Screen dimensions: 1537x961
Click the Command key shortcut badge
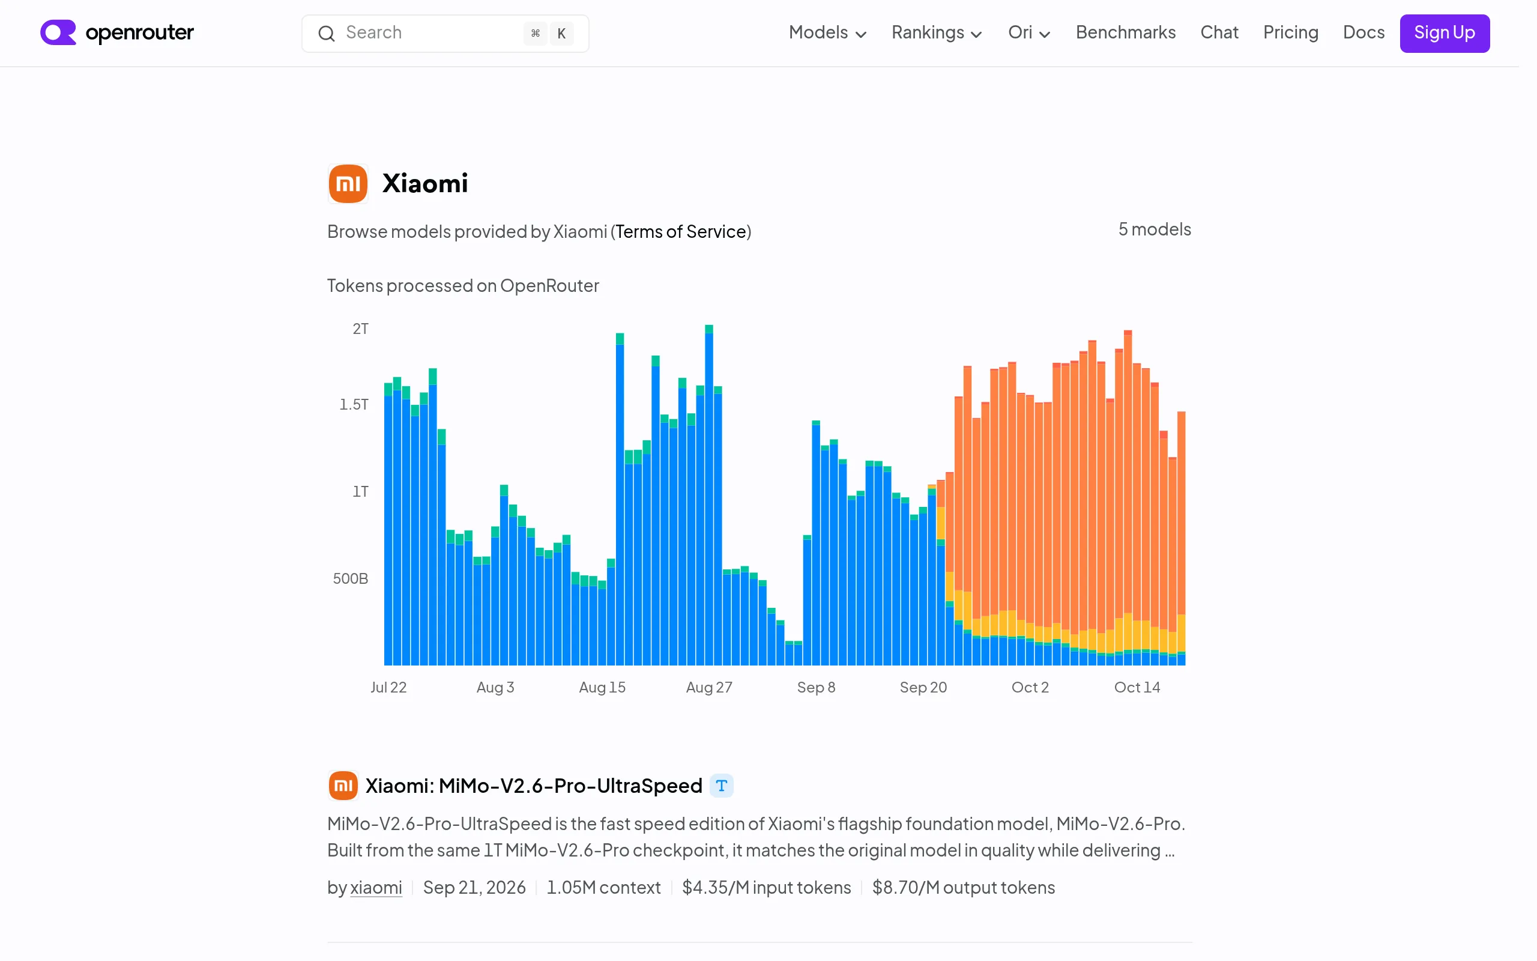[535, 34]
